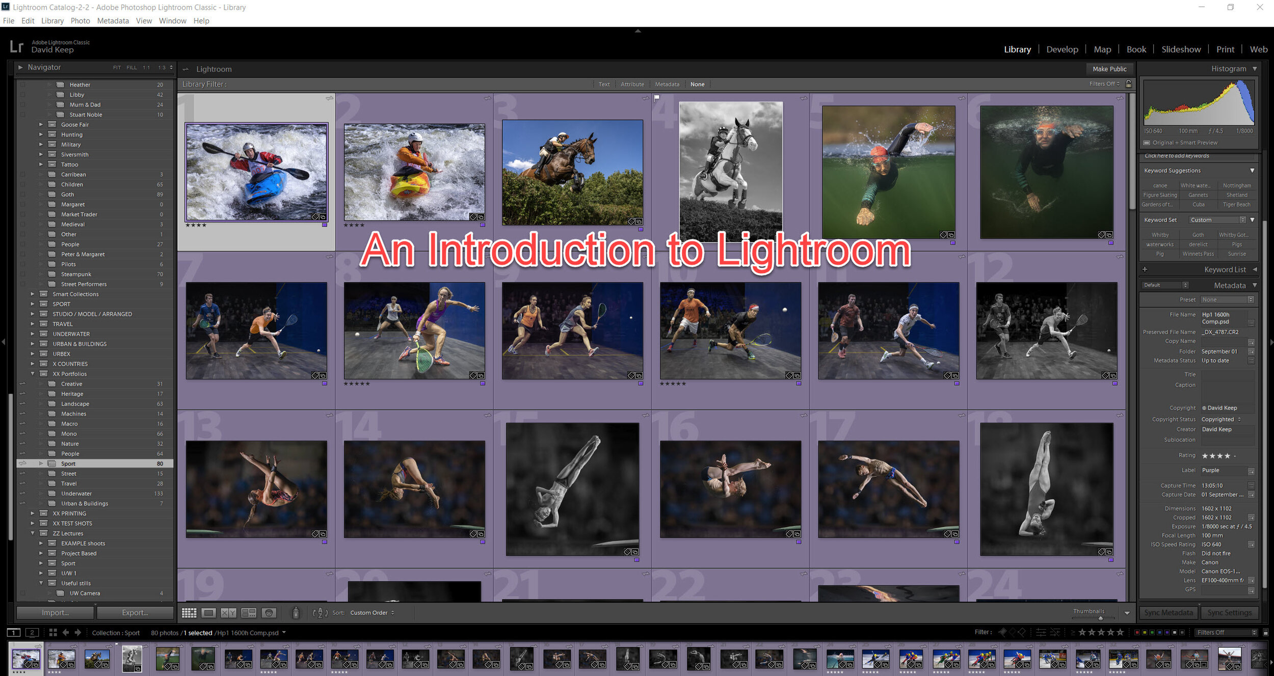1274x676 pixels.
Task: Lock the Library Filter padlock icon
Action: tap(1128, 84)
